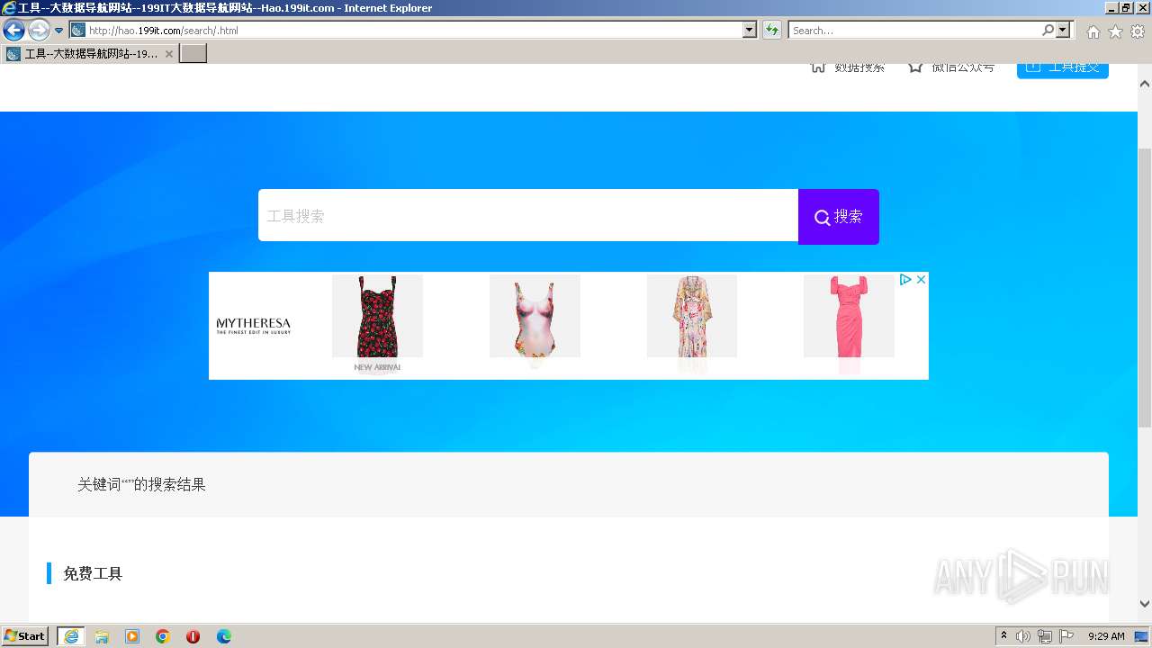Open the media player taskbar icon
The image size is (1152, 648).
point(132,636)
